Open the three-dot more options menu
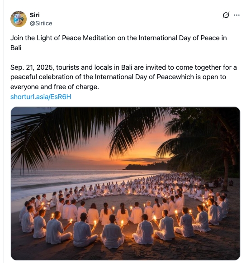246x263 pixels. click(x=237, y=15)
